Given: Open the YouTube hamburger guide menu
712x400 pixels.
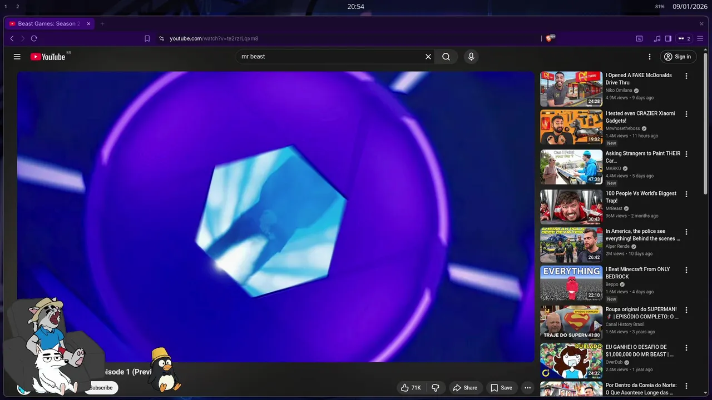Looking at the screenshot, I should click(17, 57).
